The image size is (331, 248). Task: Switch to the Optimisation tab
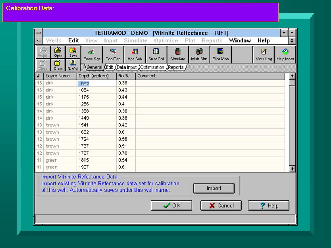tap(152, 67)
